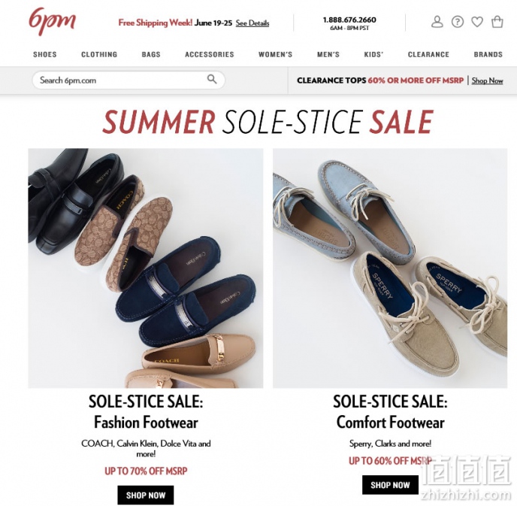Focus the Search 6pm.com field
The width and height of the screenshot is (517, 506).
[x=128, y=80]
